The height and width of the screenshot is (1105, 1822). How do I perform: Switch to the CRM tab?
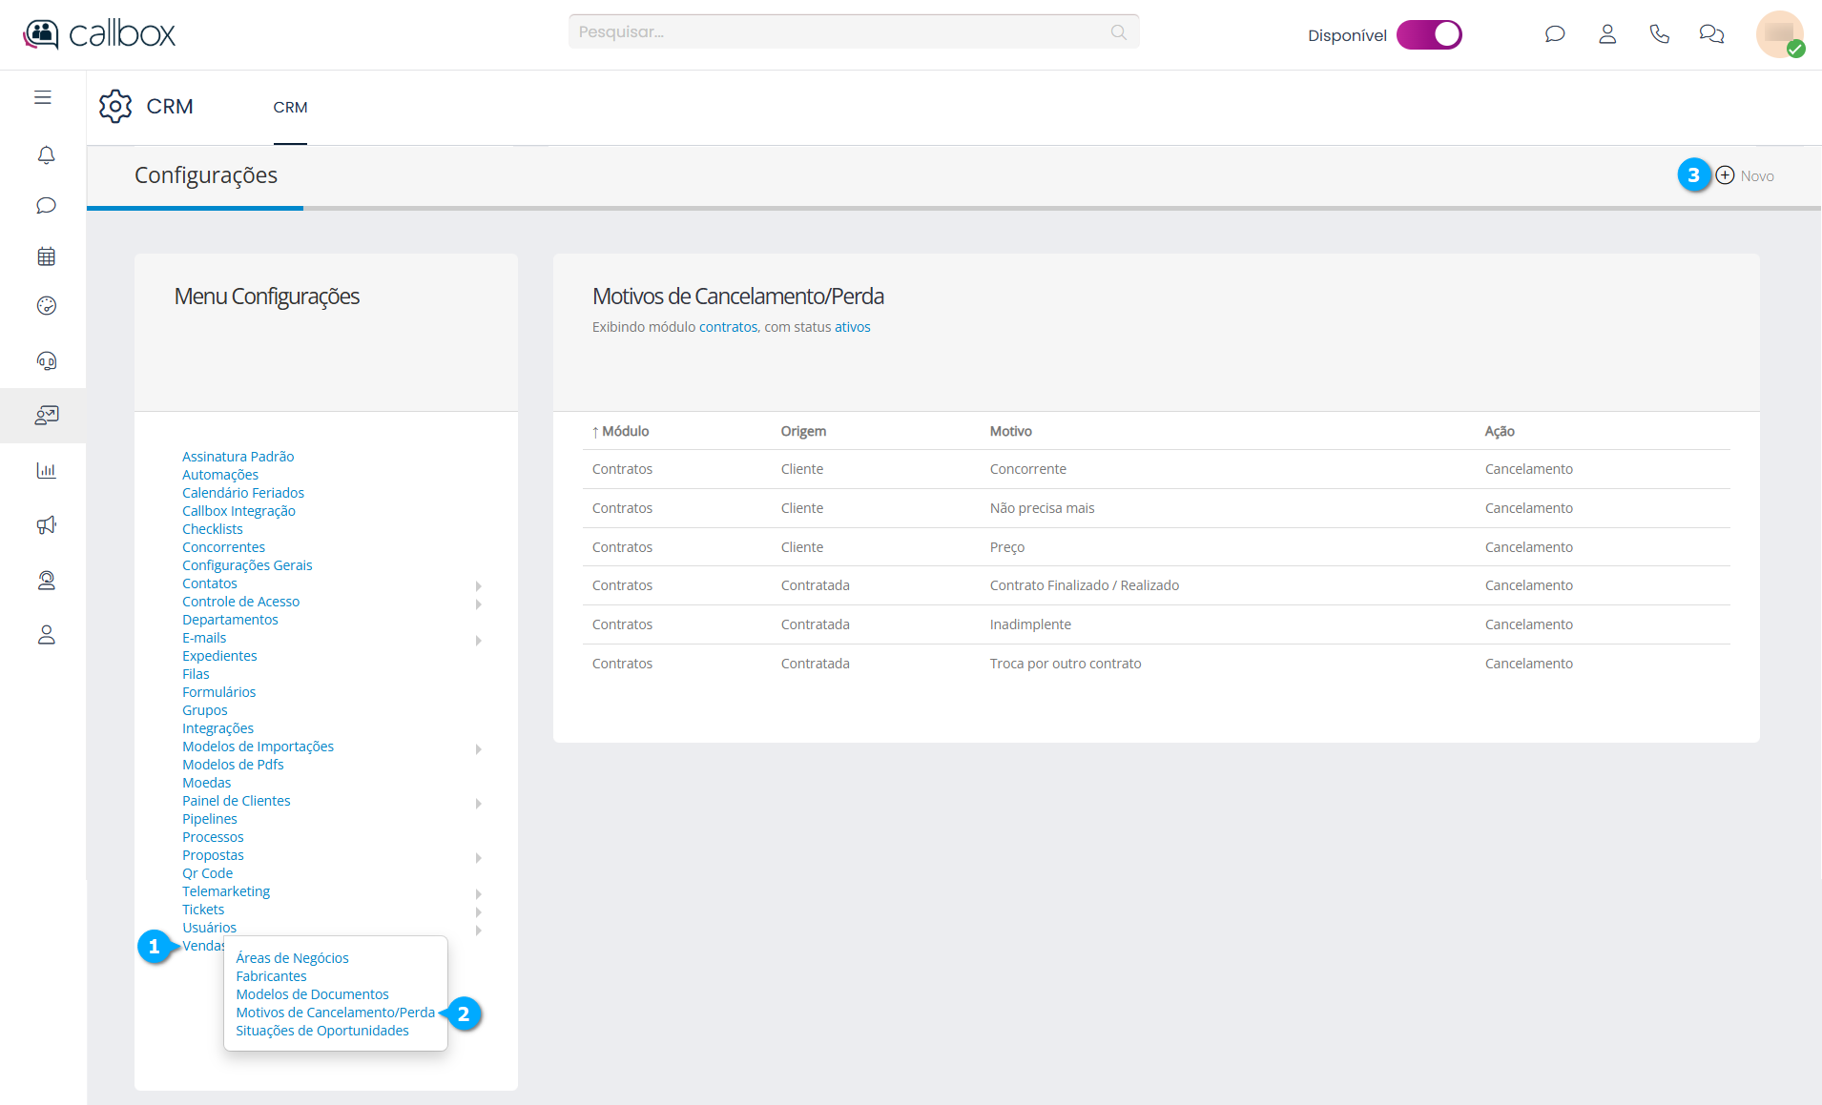(x=290, y=108)
